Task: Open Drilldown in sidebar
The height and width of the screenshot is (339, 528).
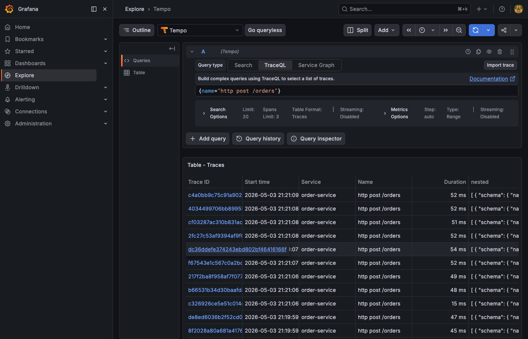Action: point(27,87)
